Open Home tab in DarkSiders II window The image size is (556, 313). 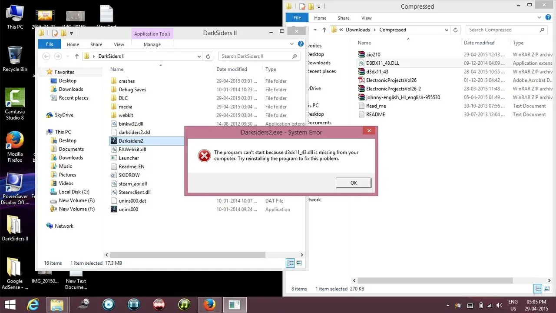coord(73,44)
